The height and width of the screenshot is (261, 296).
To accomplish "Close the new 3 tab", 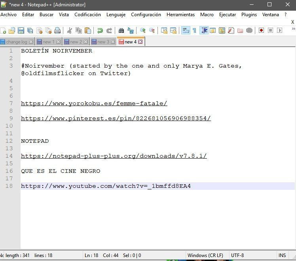I will click(113, 42).
